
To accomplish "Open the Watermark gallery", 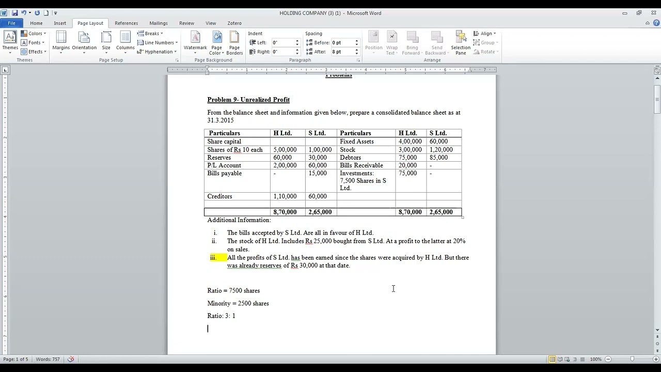I will pos(195,43).
